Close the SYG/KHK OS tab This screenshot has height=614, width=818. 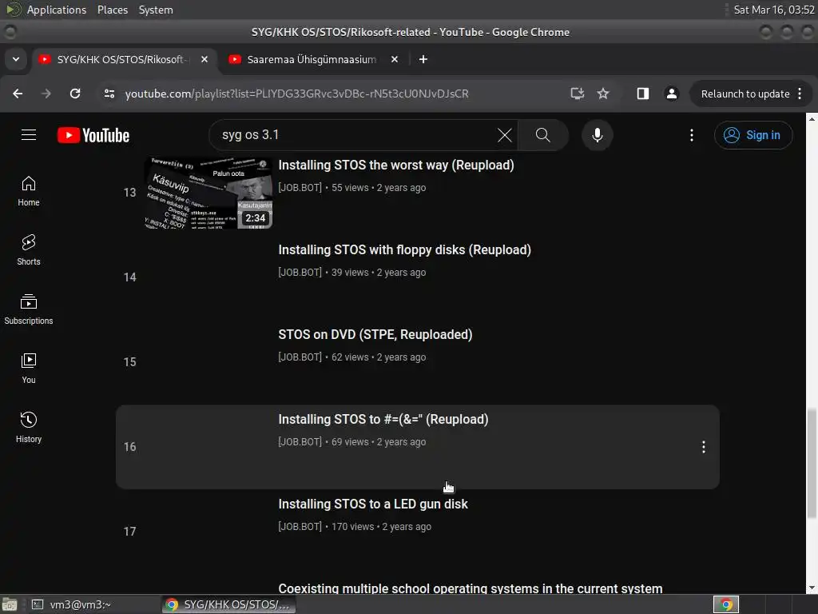click(x=204, y=59)
